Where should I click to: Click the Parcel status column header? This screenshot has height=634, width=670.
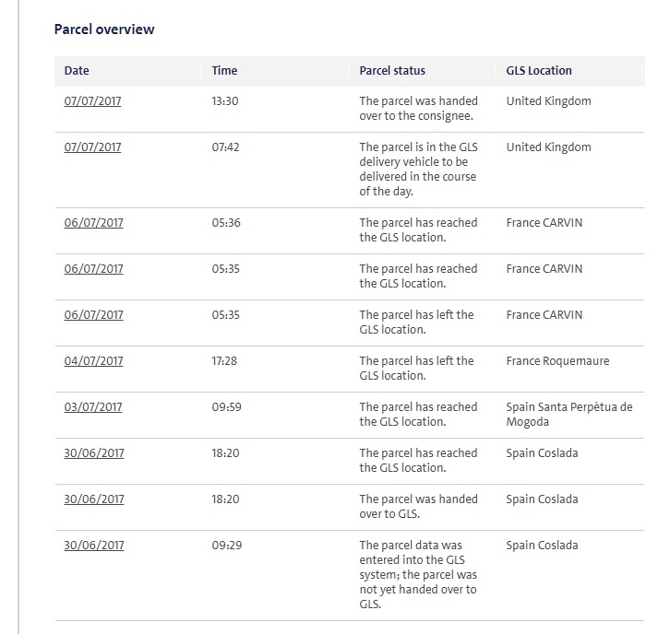click(392, 70)
